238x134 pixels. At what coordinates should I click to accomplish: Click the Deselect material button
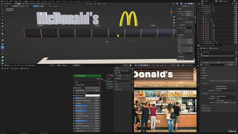[x=231, y=63]
